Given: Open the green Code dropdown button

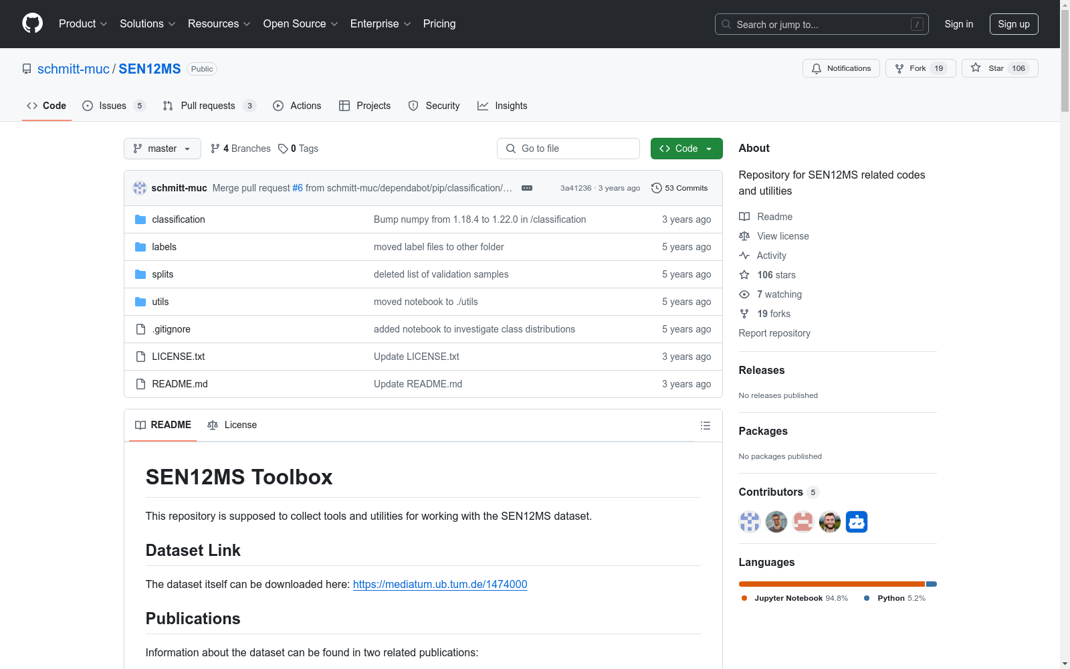Looking at the screenshot, I should pyautogui.click(x=686, y=149).
